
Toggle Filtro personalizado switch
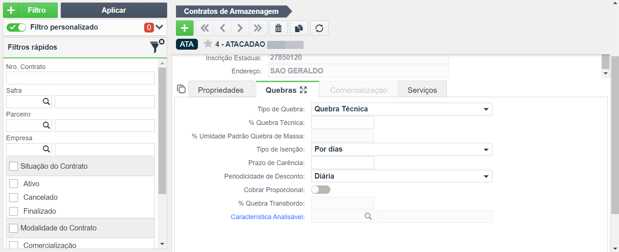(16, 27)
